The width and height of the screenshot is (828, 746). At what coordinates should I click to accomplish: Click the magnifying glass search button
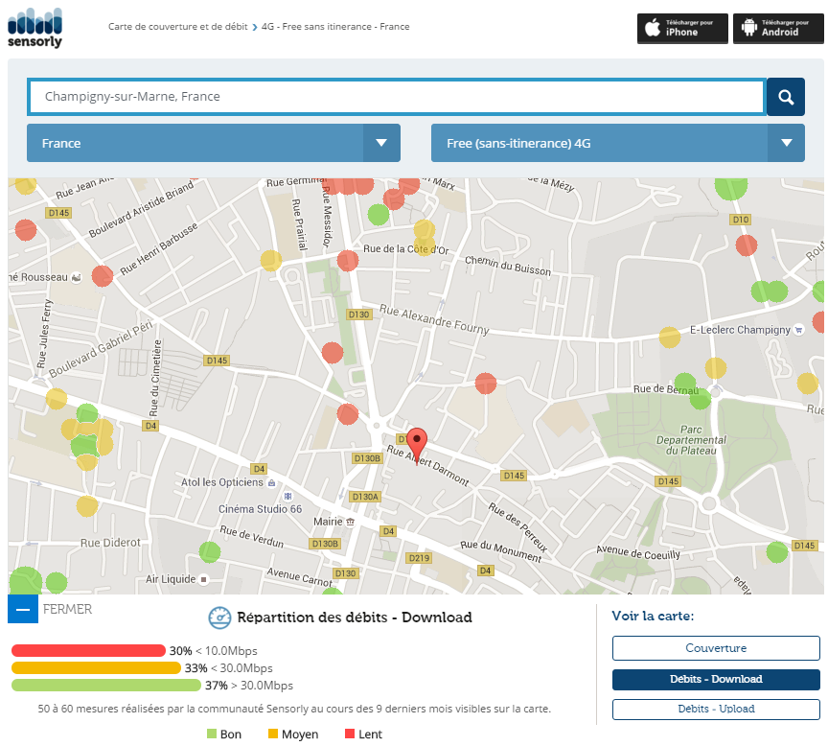(785, 97)
